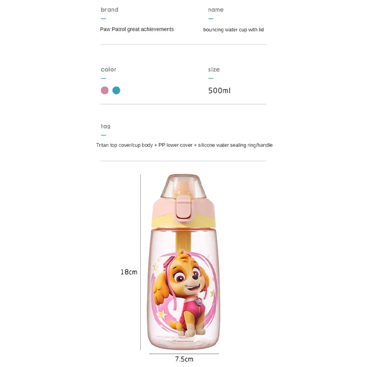Click "bouncing water cup with lid" text
Image resolution: width=367 pixels, height=367 pixels.
point(234,30)
